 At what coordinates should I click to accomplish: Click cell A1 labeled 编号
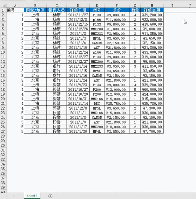[15, 10]
